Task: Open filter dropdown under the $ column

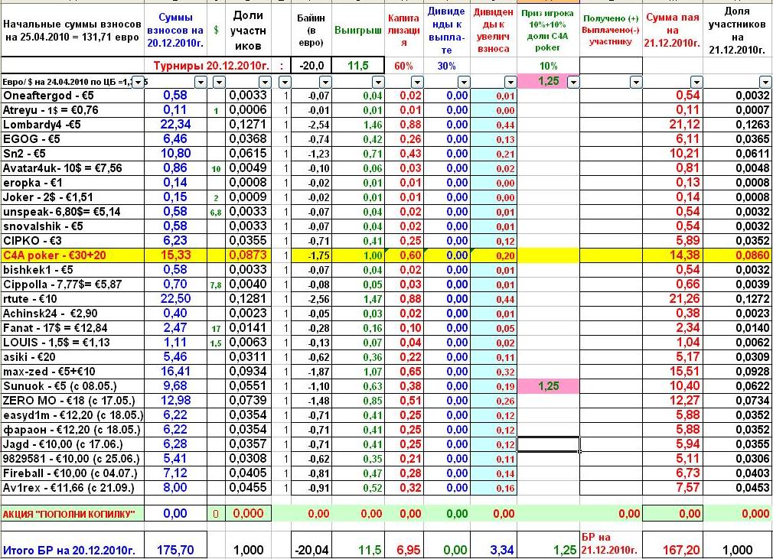Action: 219,83
